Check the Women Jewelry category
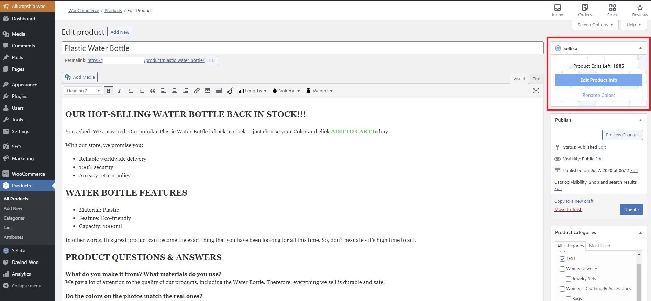This screenshot has width=651, height=301. 562,269
